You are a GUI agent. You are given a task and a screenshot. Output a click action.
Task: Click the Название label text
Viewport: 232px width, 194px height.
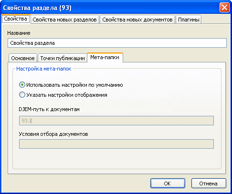coord(19,33)
